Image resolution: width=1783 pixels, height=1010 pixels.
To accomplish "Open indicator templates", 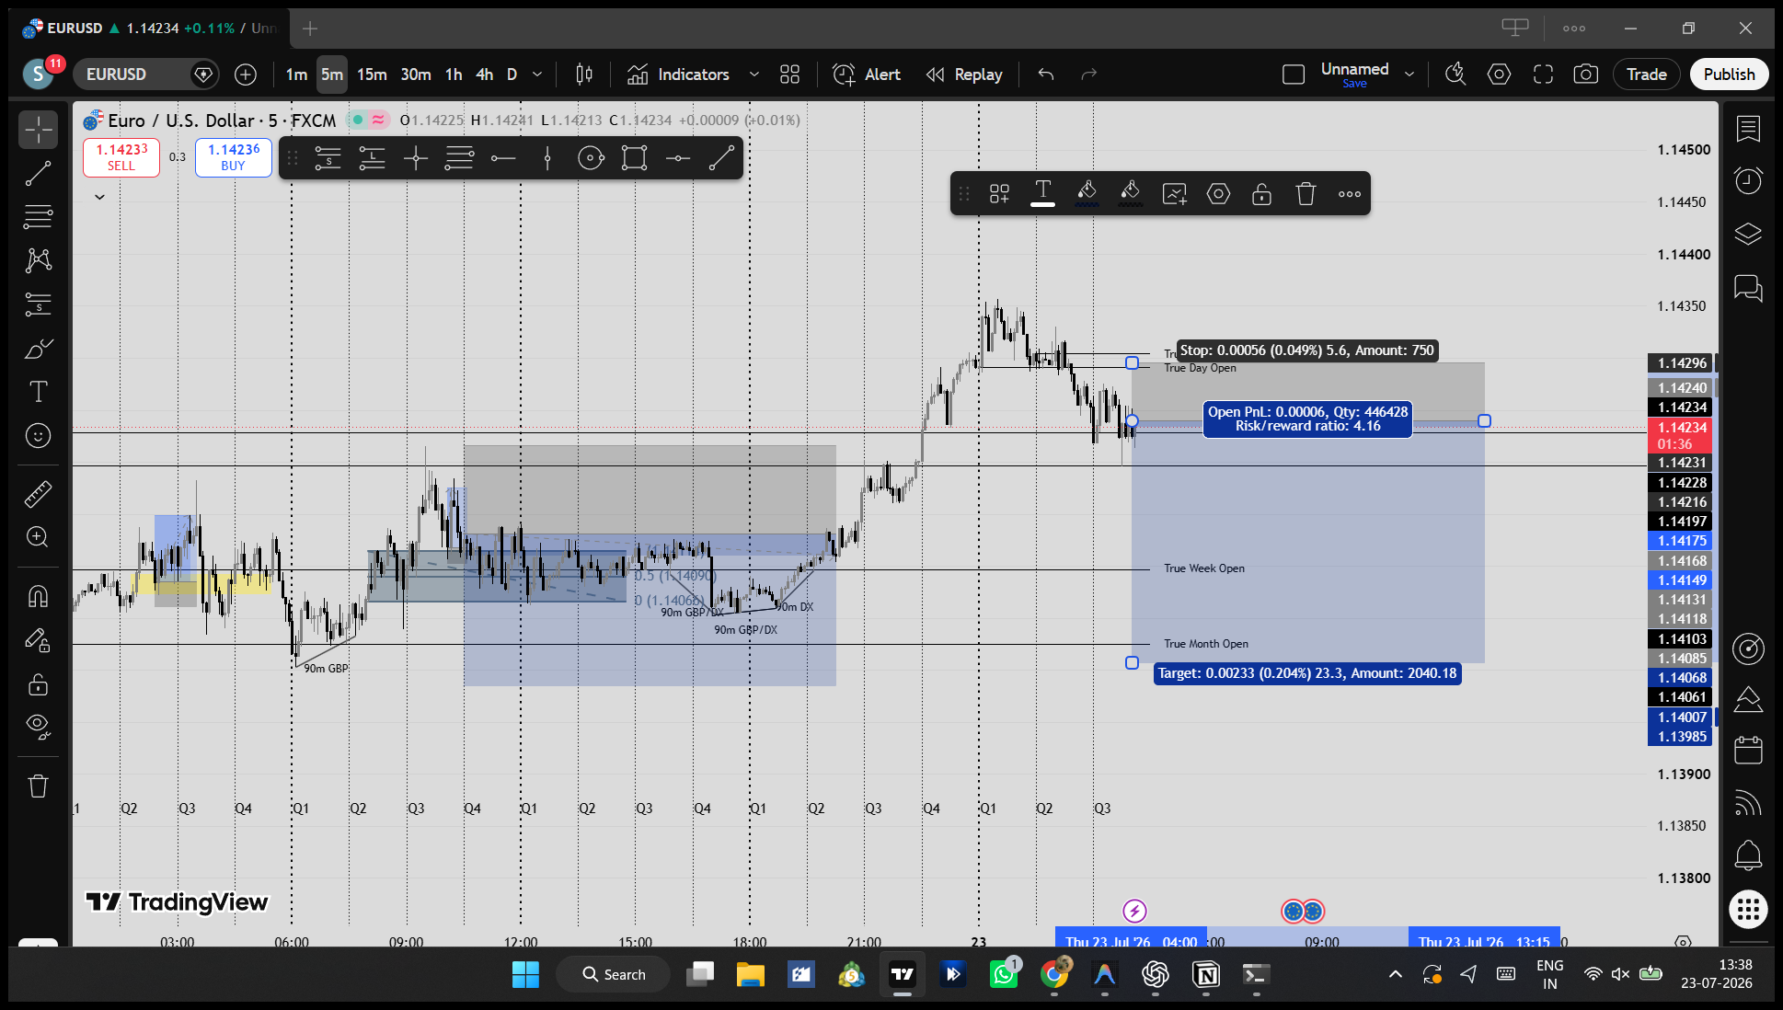I will coord(789,75).
